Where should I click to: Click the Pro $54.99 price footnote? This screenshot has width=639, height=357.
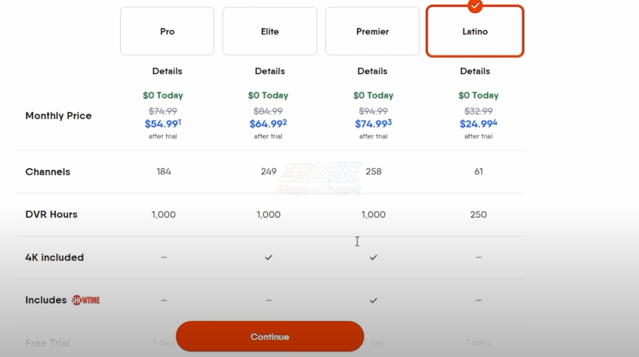179,122
